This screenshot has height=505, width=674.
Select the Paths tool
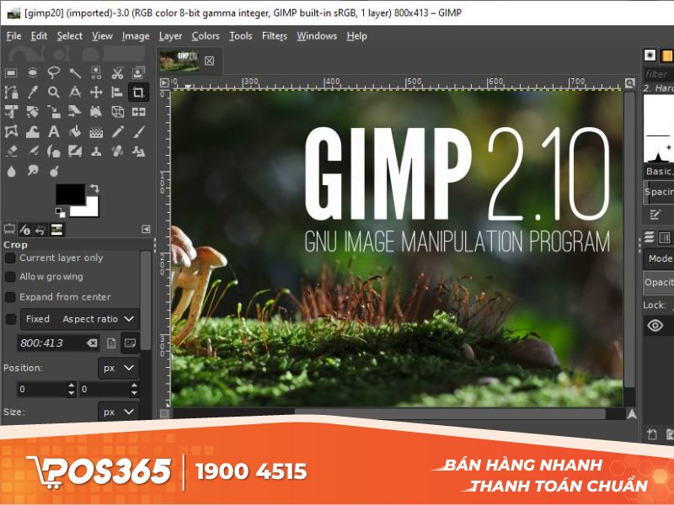11,92
